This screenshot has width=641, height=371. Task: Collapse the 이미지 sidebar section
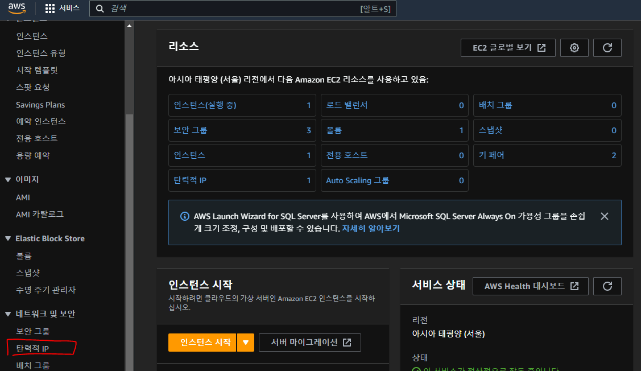click(8, 180)
